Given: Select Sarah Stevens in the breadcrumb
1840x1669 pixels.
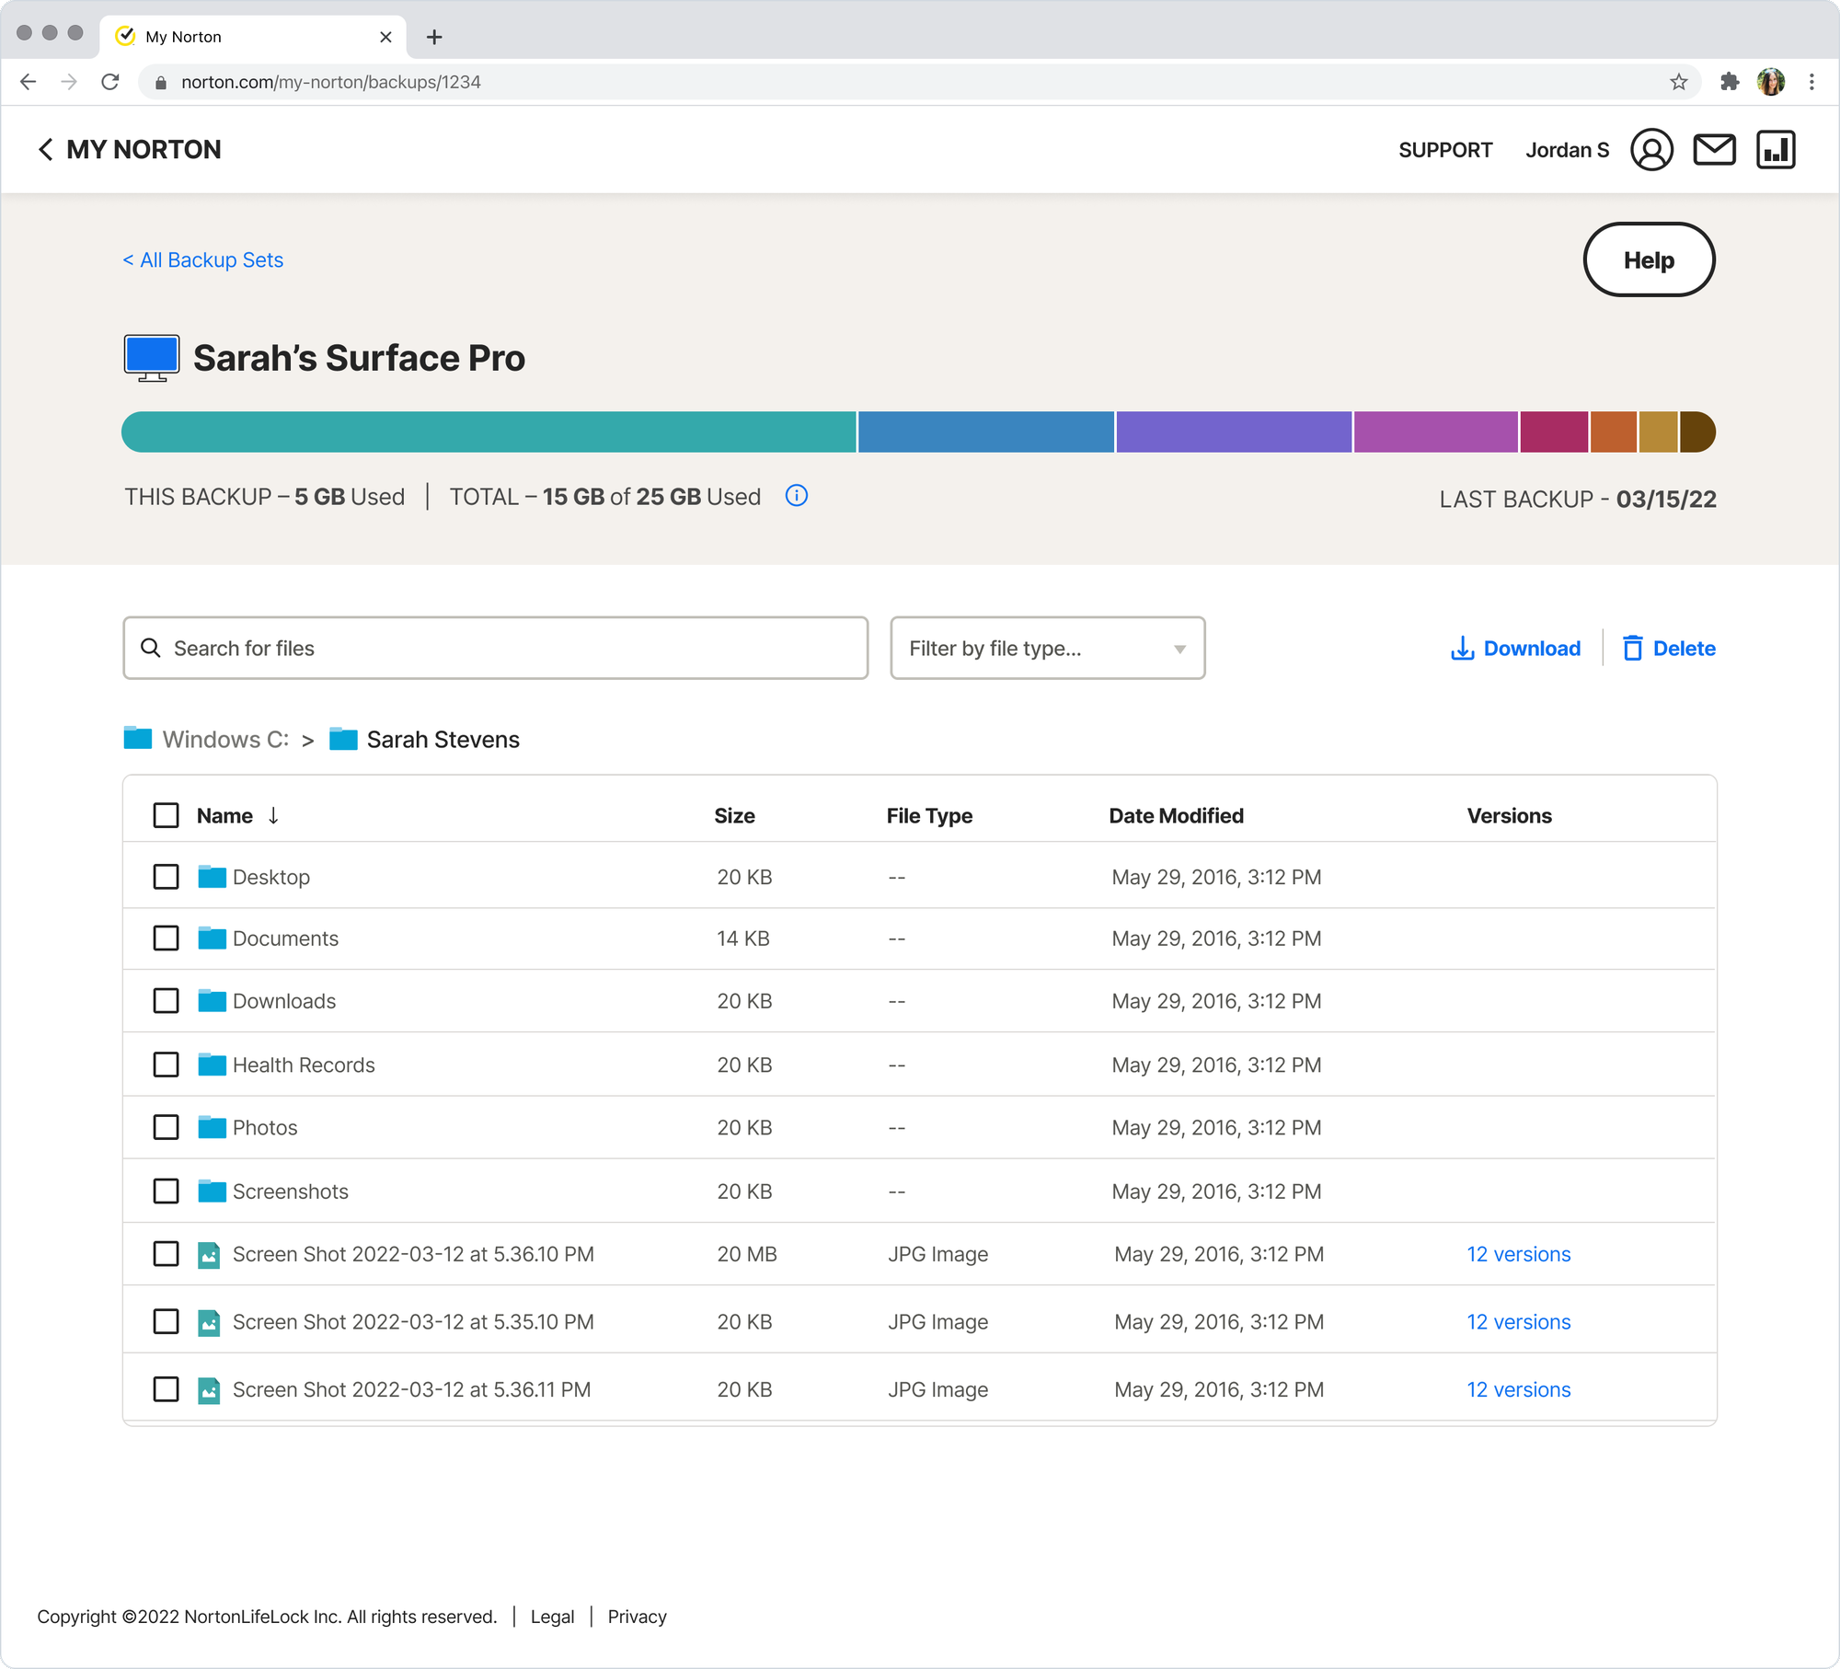Looking at the screenshot, I should [443, 740].
